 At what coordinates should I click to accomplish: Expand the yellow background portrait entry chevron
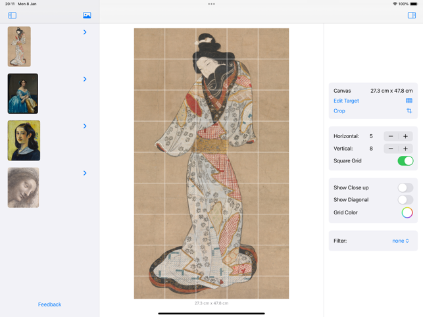[x=85, y=126]
